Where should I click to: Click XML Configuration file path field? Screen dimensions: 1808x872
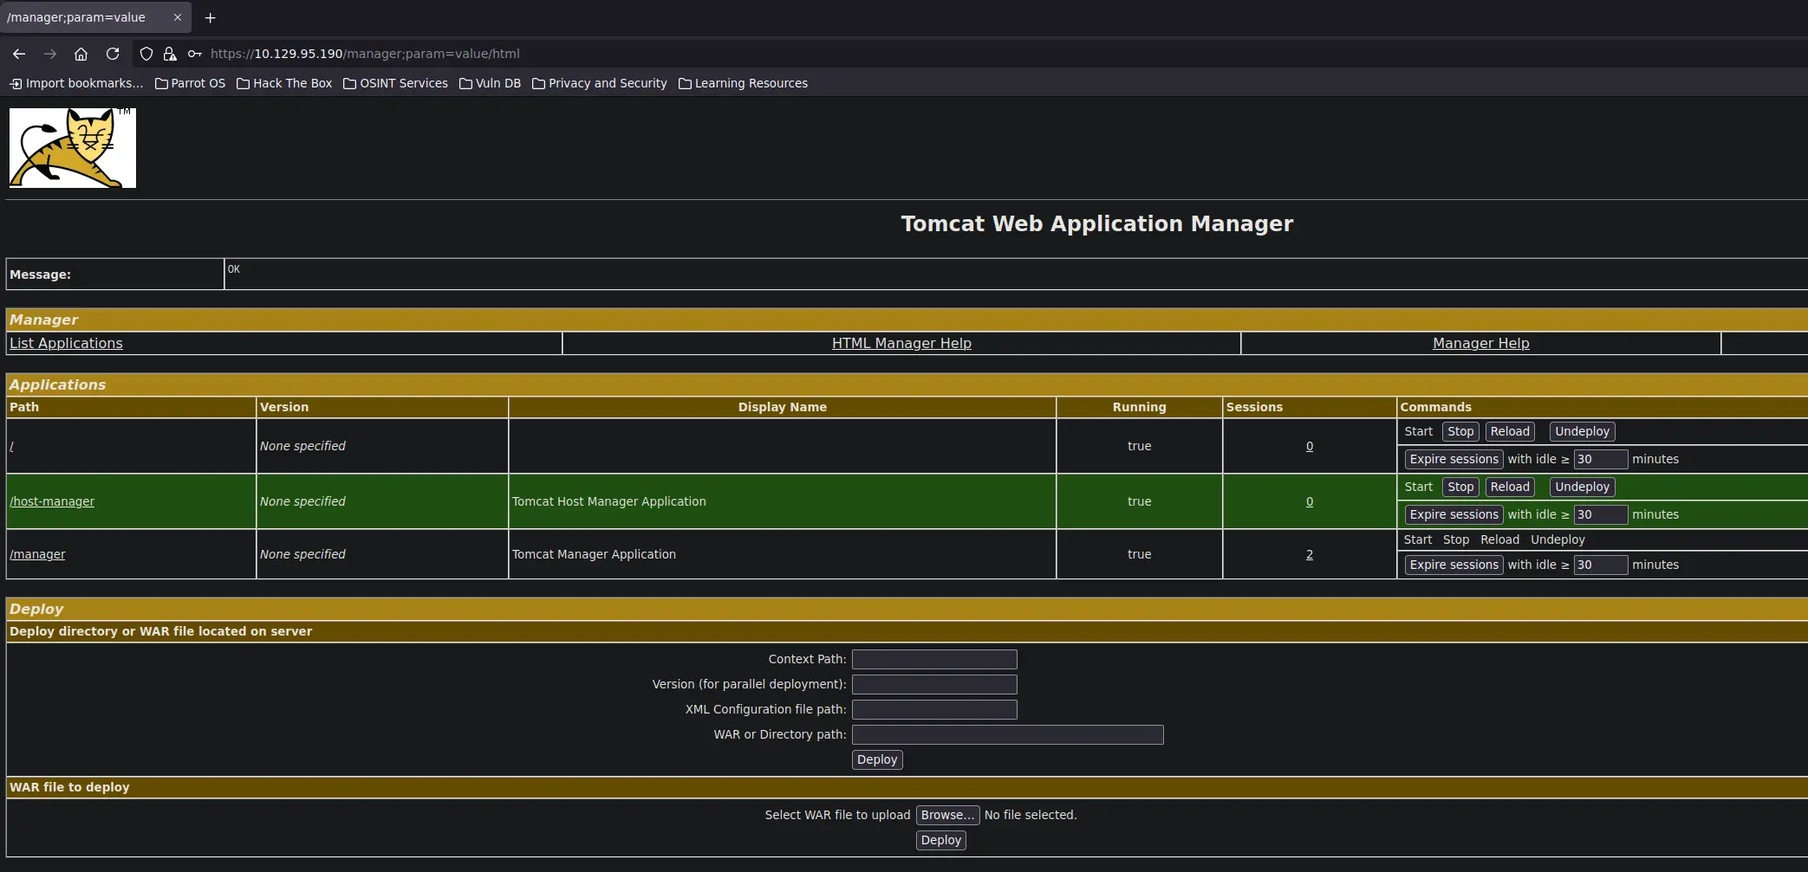click(x=934, y=709)
